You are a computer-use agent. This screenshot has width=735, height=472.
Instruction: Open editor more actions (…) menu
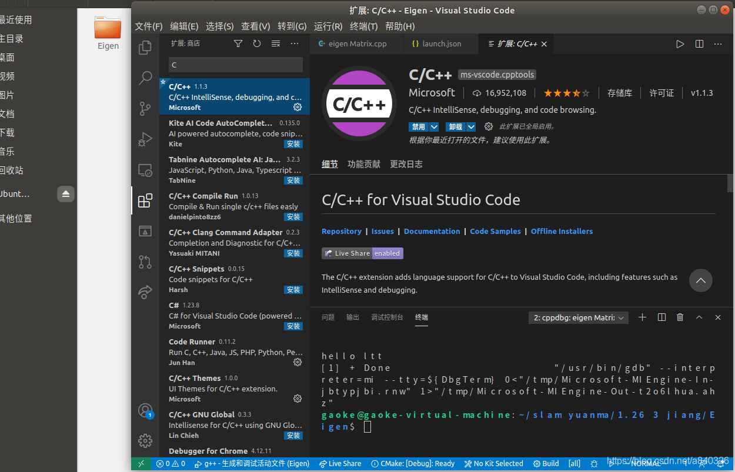(x=718, y=43)
